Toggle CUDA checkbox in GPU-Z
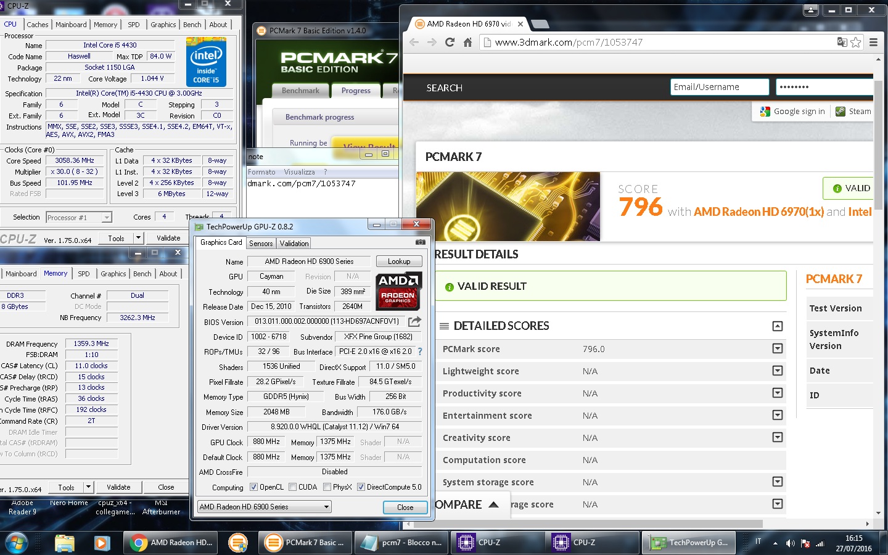888x555 pixels. pos(292,487)
